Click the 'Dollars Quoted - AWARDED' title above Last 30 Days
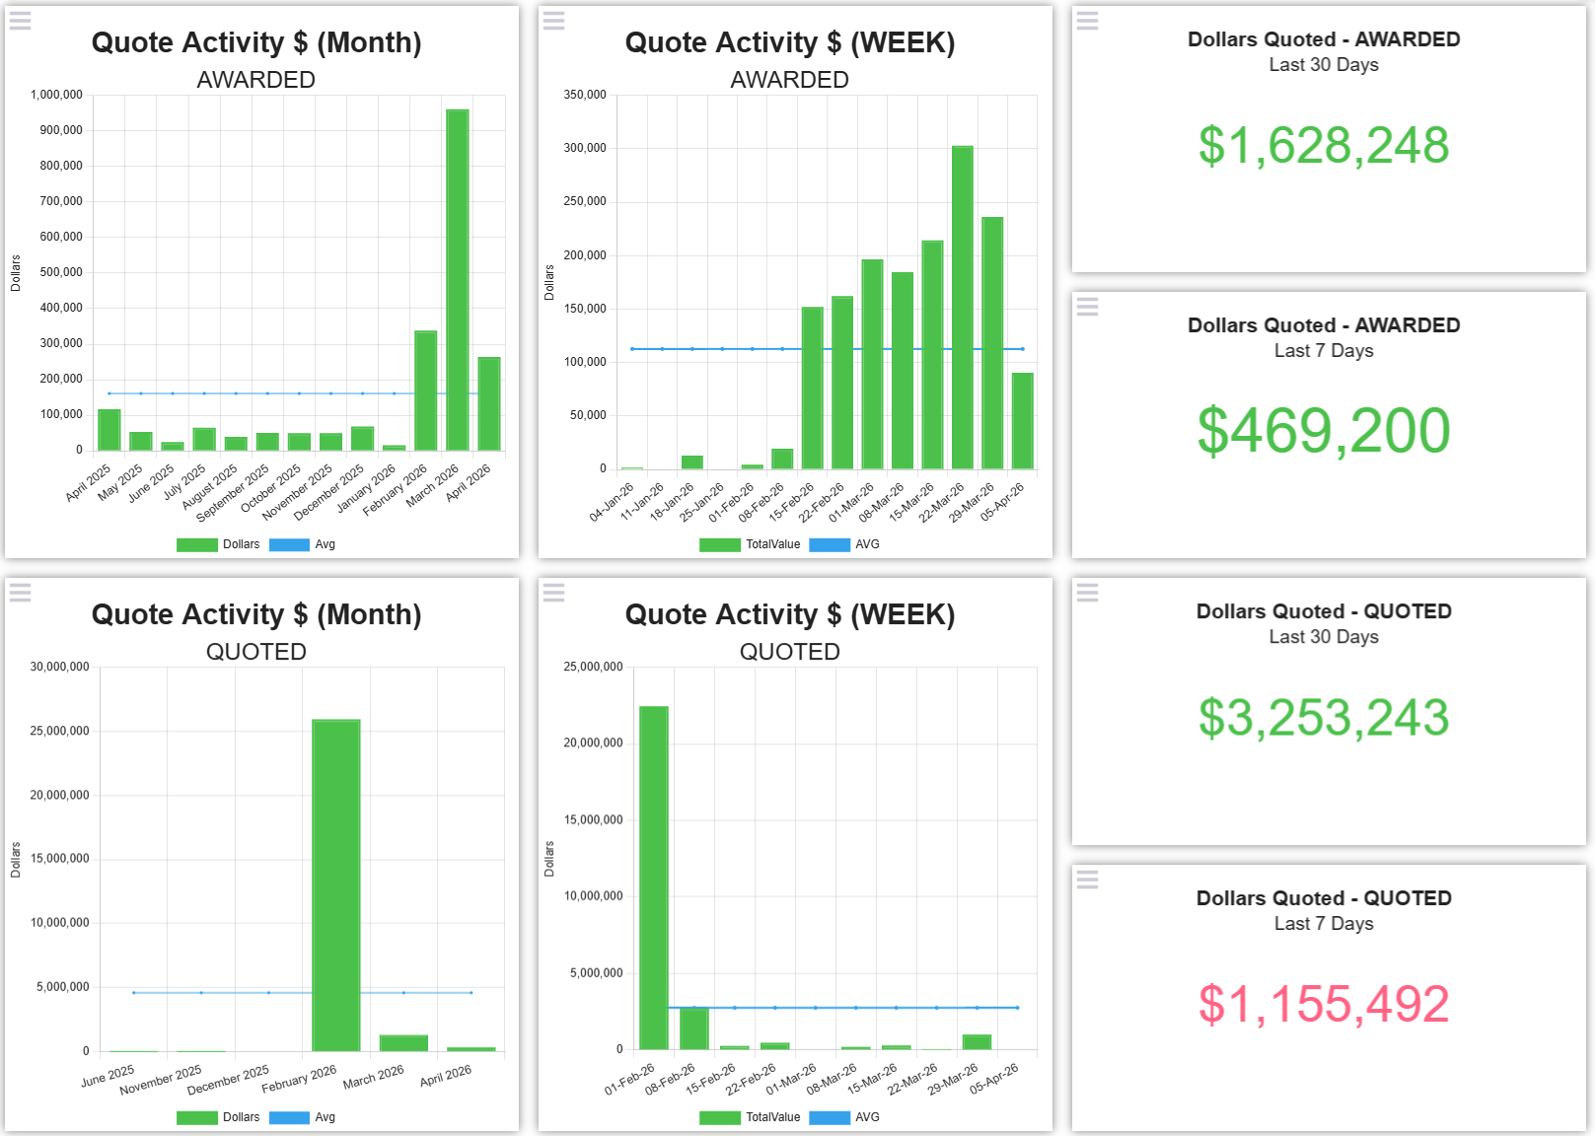The width and height of the screenshot is (1595, 1136). pyautogui.click(x=1324, y=39)
